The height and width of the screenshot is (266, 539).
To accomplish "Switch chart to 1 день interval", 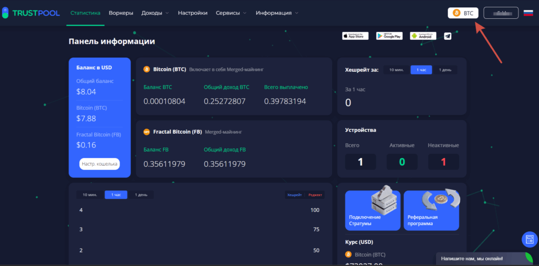I will tap(141, 195).
